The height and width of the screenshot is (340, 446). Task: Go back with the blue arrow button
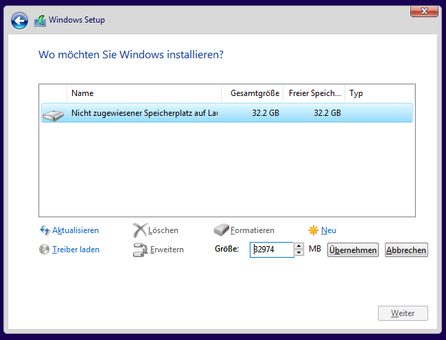19,21
